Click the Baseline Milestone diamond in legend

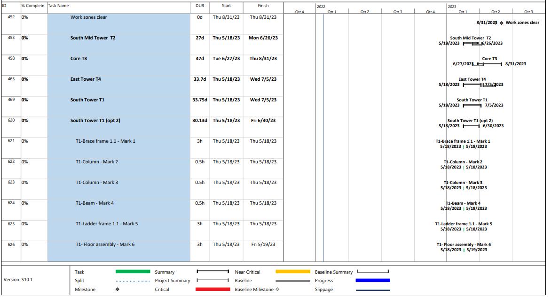click(x=277, y=290)
